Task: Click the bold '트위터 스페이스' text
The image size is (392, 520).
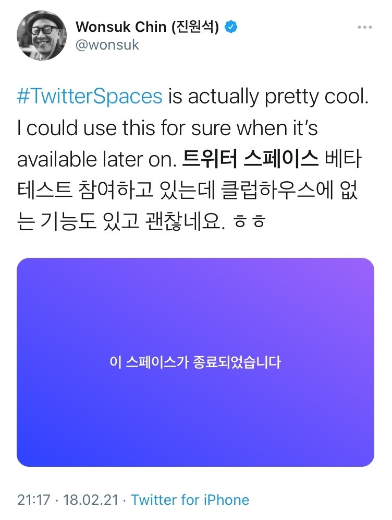Action: (x=250, y=159)
